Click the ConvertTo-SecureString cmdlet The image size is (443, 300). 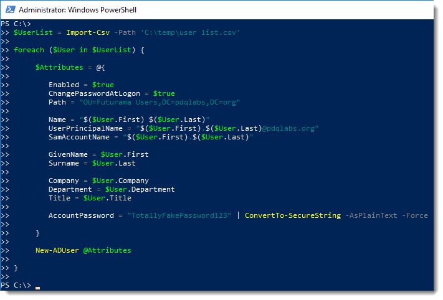(293, 215)
